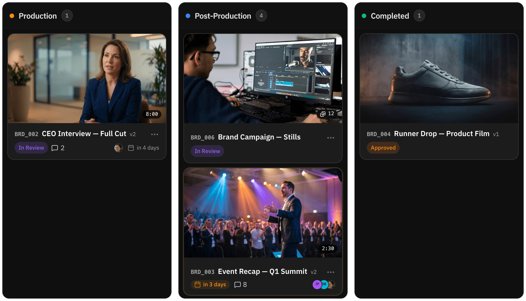Click the BRD_006 asset ID
Screen dimensions: 526x301
(203, 138)
